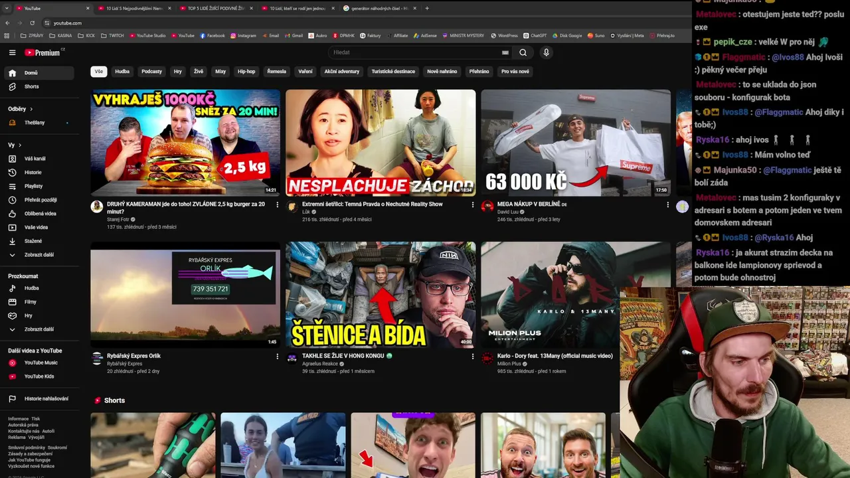Open Oblíbená videa list
This screenshot has height=478, width=850.
click(40, 214)
